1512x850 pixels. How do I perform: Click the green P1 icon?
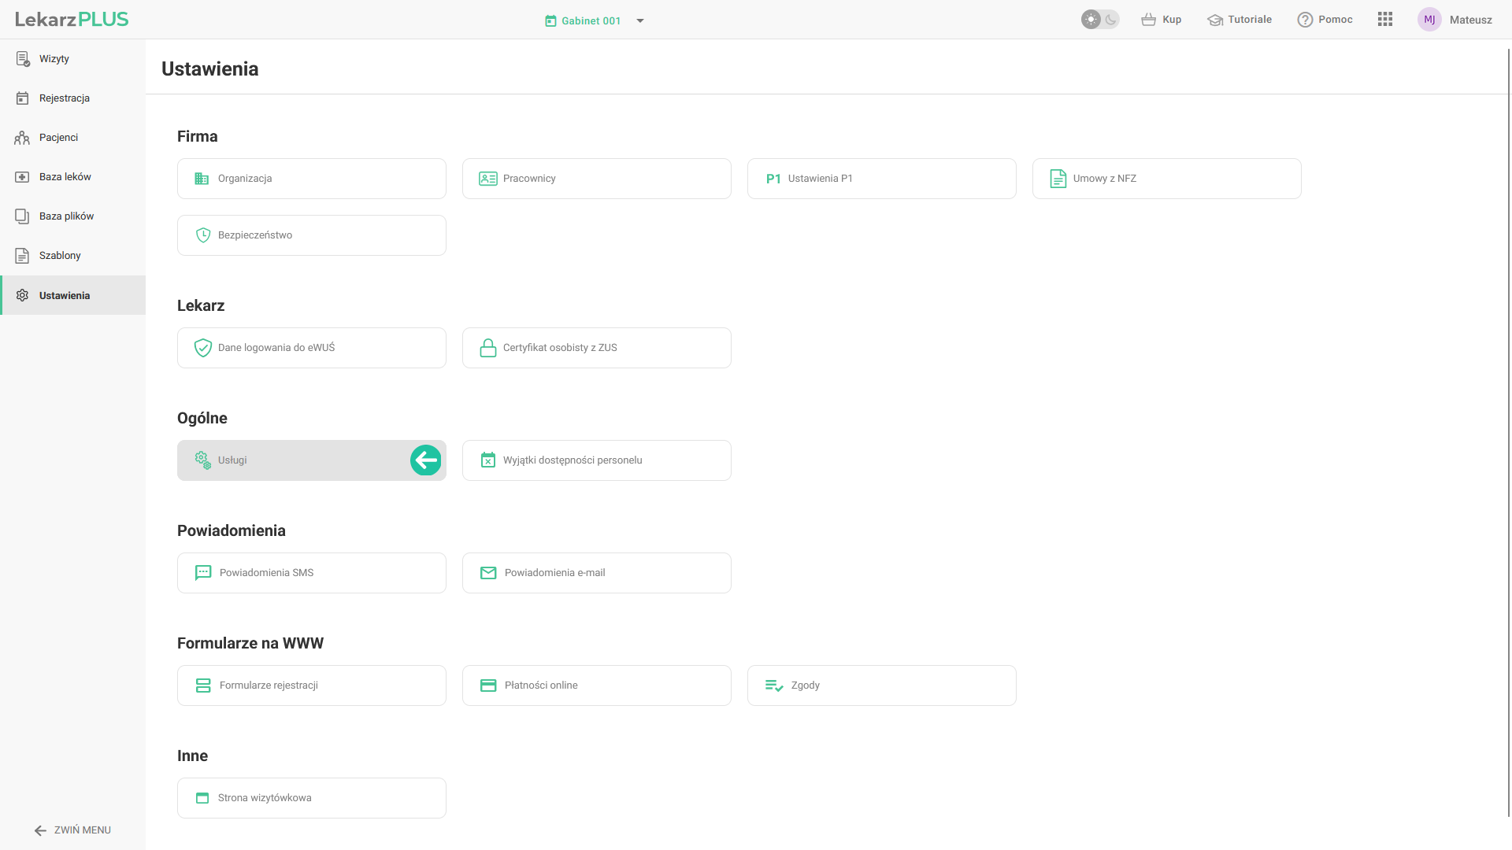click(x=773, y=179)
